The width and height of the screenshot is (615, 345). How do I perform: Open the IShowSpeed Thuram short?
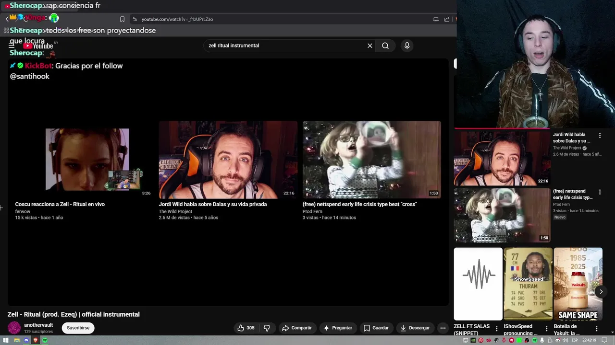pyautogui.click(x=528, y=284)
